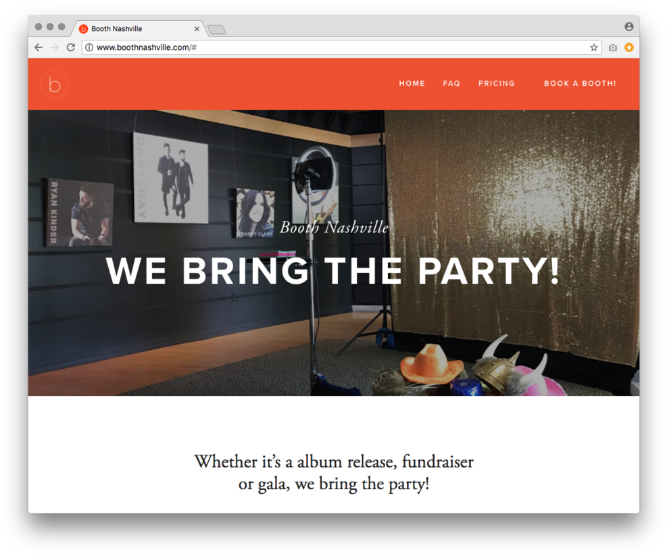The image size is (667, 556).
Task: Reload the page with refresh icon
Action: point(70,47)
